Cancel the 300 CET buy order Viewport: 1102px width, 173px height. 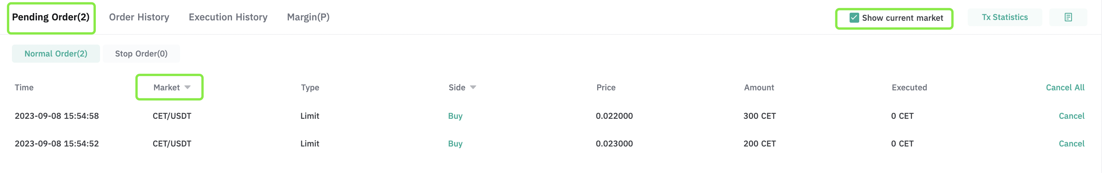1071,116
